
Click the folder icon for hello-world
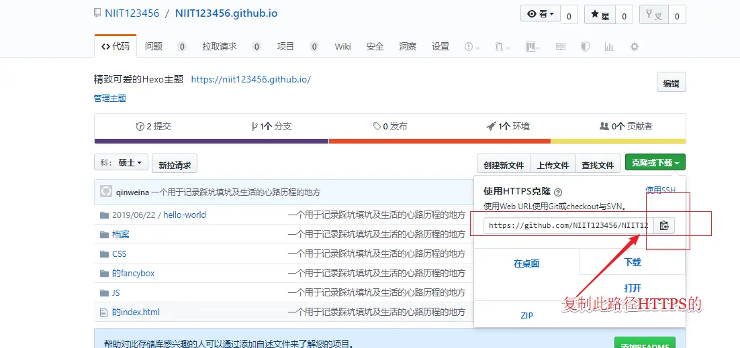(104, 215)
